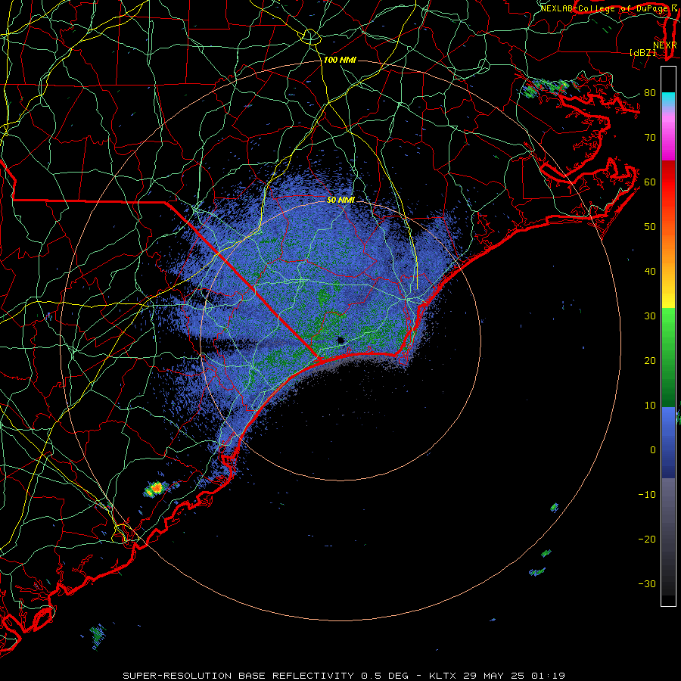681x681 pixels.
Task: Click the 40 value on the dBZ scale
Action: pos(650,272)
